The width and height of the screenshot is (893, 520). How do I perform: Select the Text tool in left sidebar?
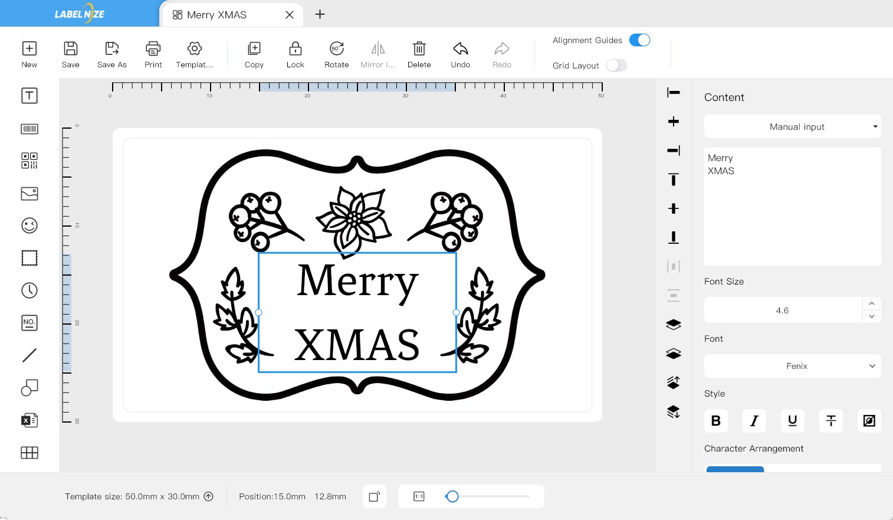coord(29,96)
